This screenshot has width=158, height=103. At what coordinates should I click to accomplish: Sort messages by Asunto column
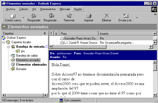[x=126, y=34]
